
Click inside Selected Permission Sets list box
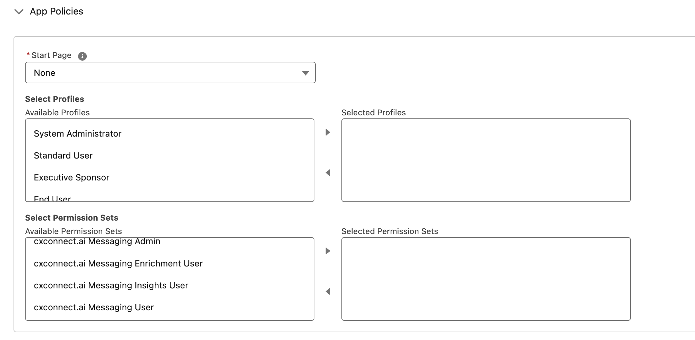486,279
